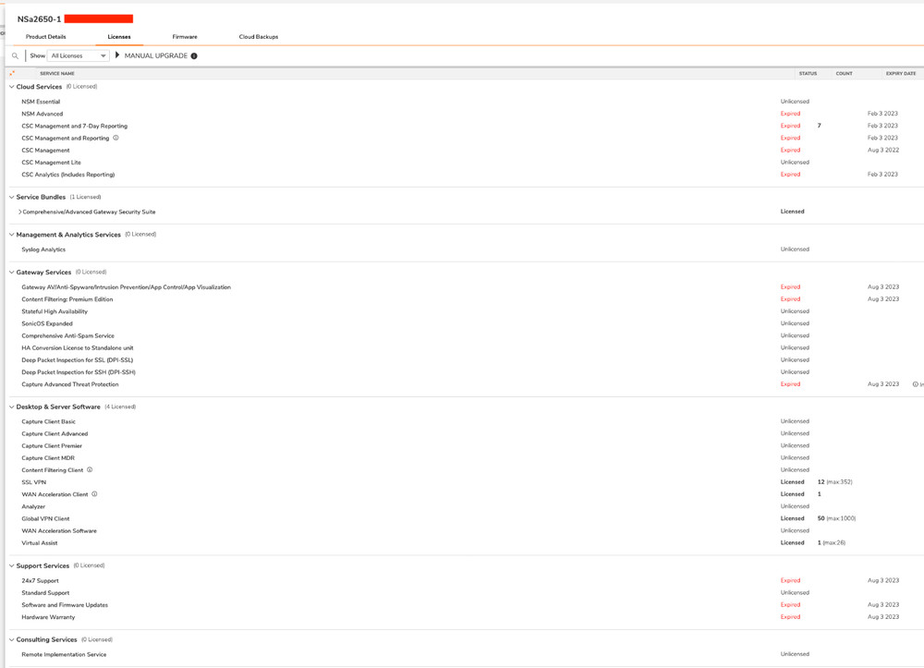Viewport: 924px width, 668px height.
Task: Click the MANUAL UPGRADE link
Action: coord(155,56)
